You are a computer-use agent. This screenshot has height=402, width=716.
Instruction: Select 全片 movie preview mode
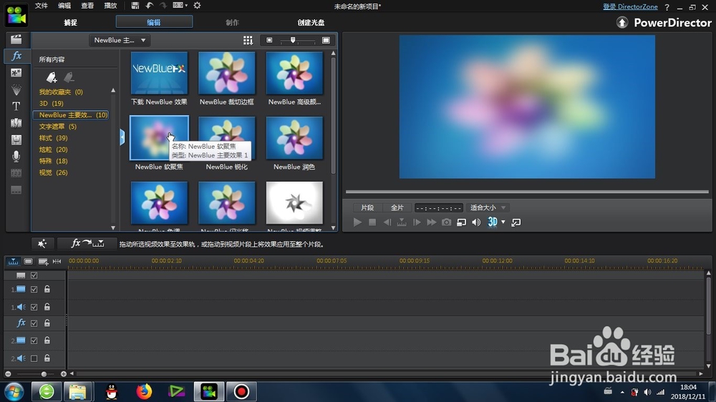[397, 207]
